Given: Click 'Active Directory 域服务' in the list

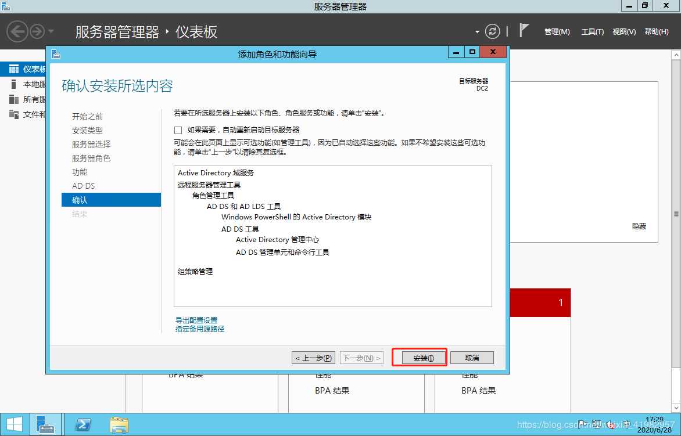Looking at the screenshot, I should 216,172.
